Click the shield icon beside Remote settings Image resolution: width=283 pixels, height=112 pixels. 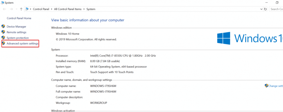[x=3, y=32]
